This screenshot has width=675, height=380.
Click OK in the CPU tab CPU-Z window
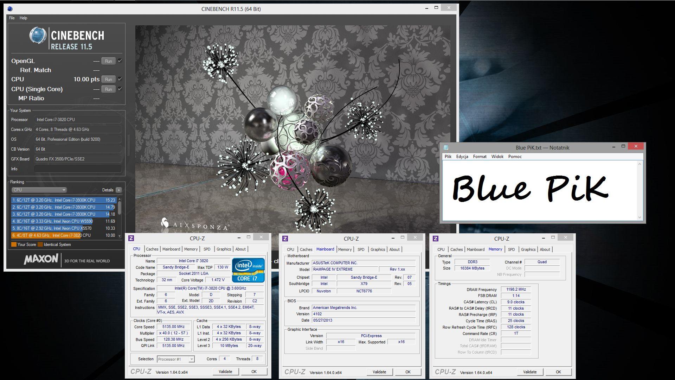(x=254, y=372)
